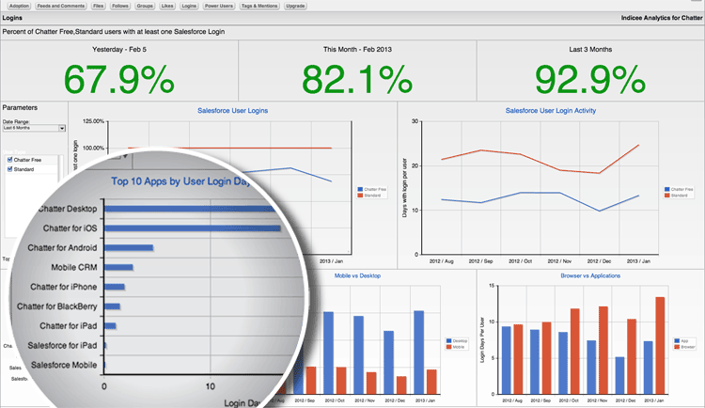Expand the Date Range dropdown
This screenshot has height=408, width=705.
34,128
